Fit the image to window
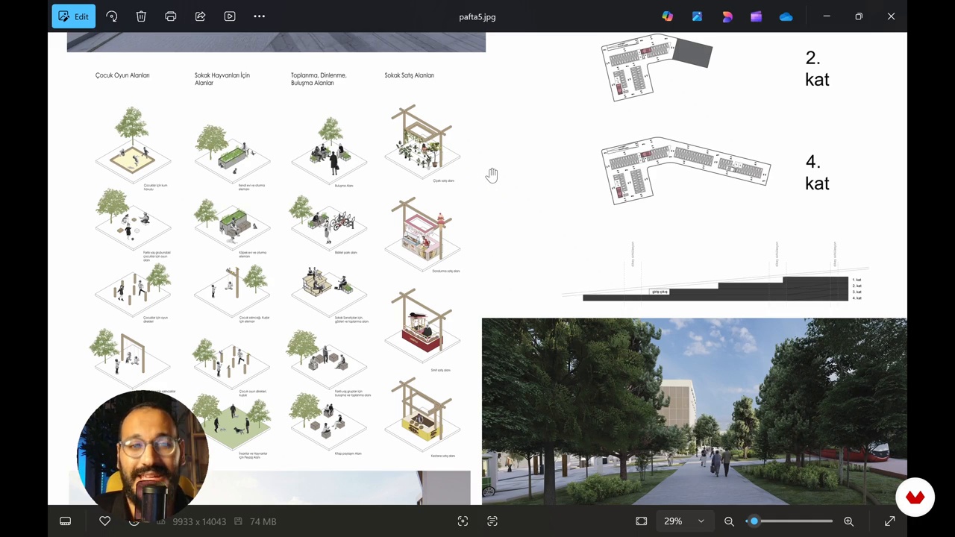This screenshot has width=955, height=537. click(x=642, y=521)
